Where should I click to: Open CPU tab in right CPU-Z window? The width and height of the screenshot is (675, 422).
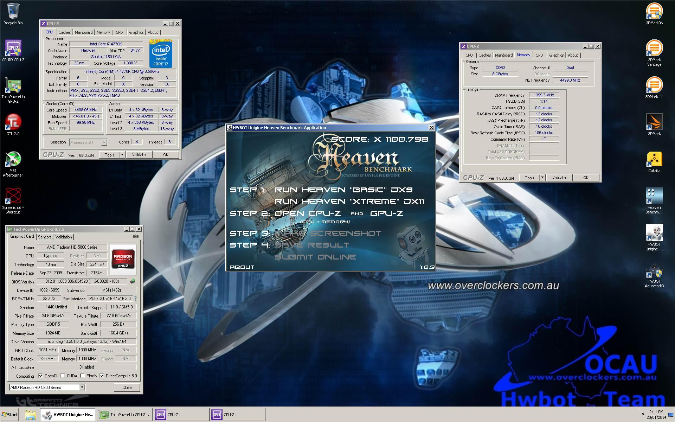pos(469,55)
